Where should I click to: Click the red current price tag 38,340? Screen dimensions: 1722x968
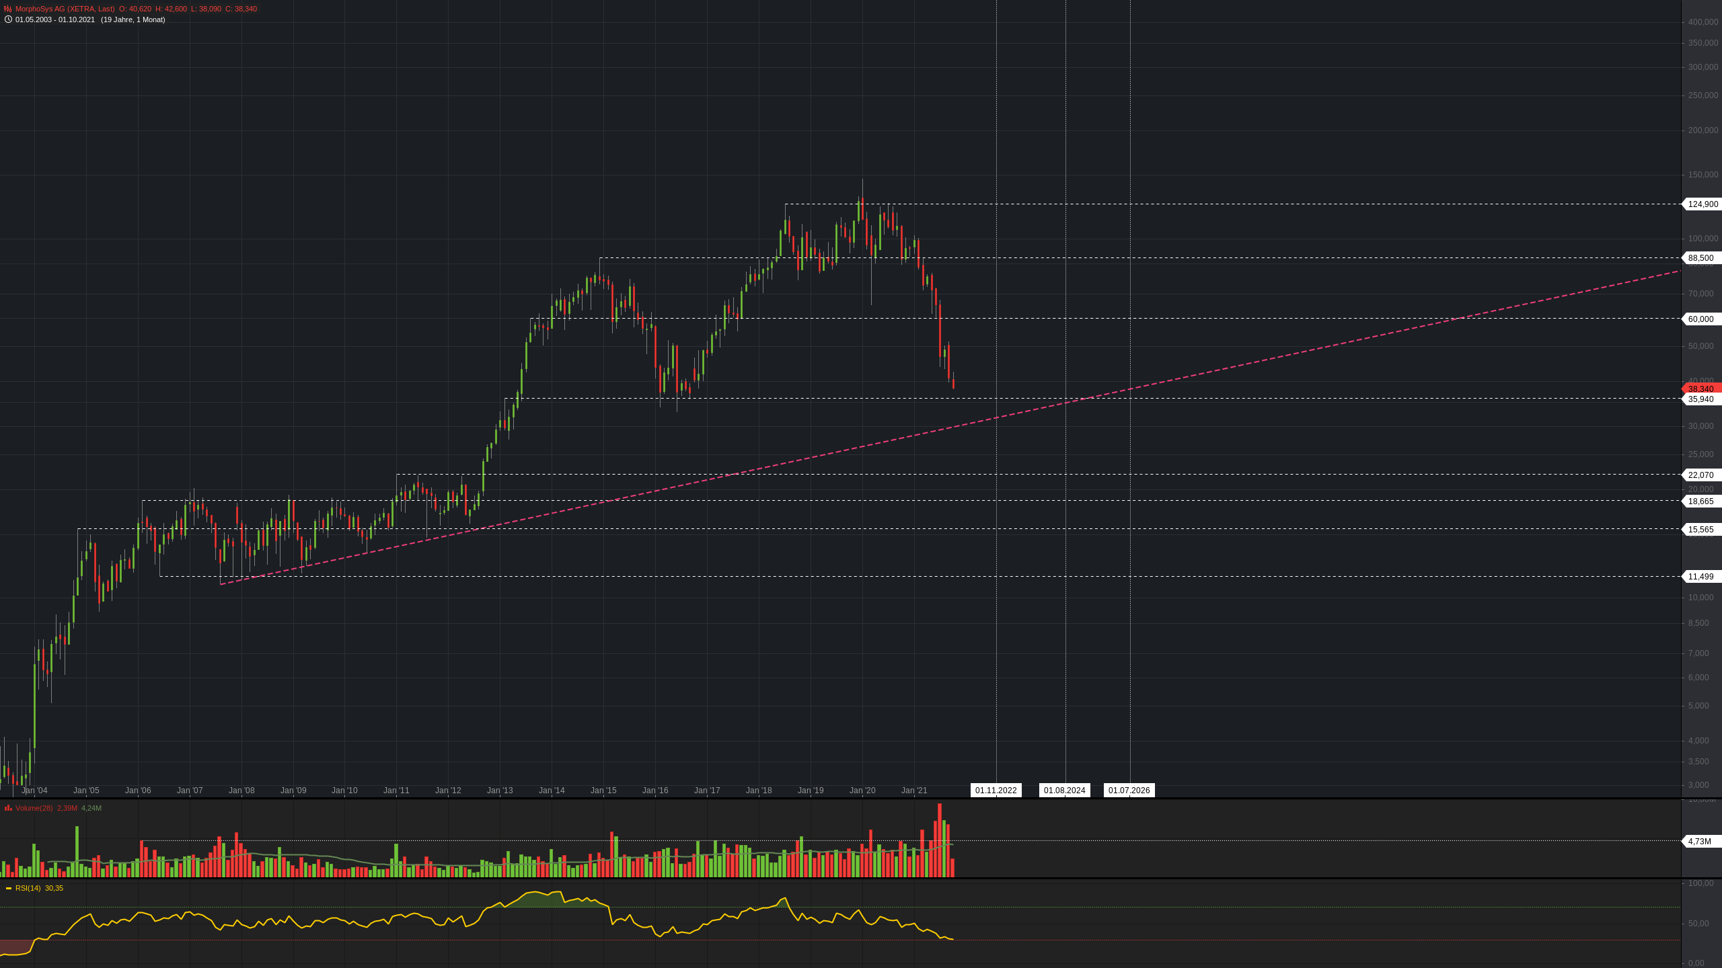[x=1701, y=389]
